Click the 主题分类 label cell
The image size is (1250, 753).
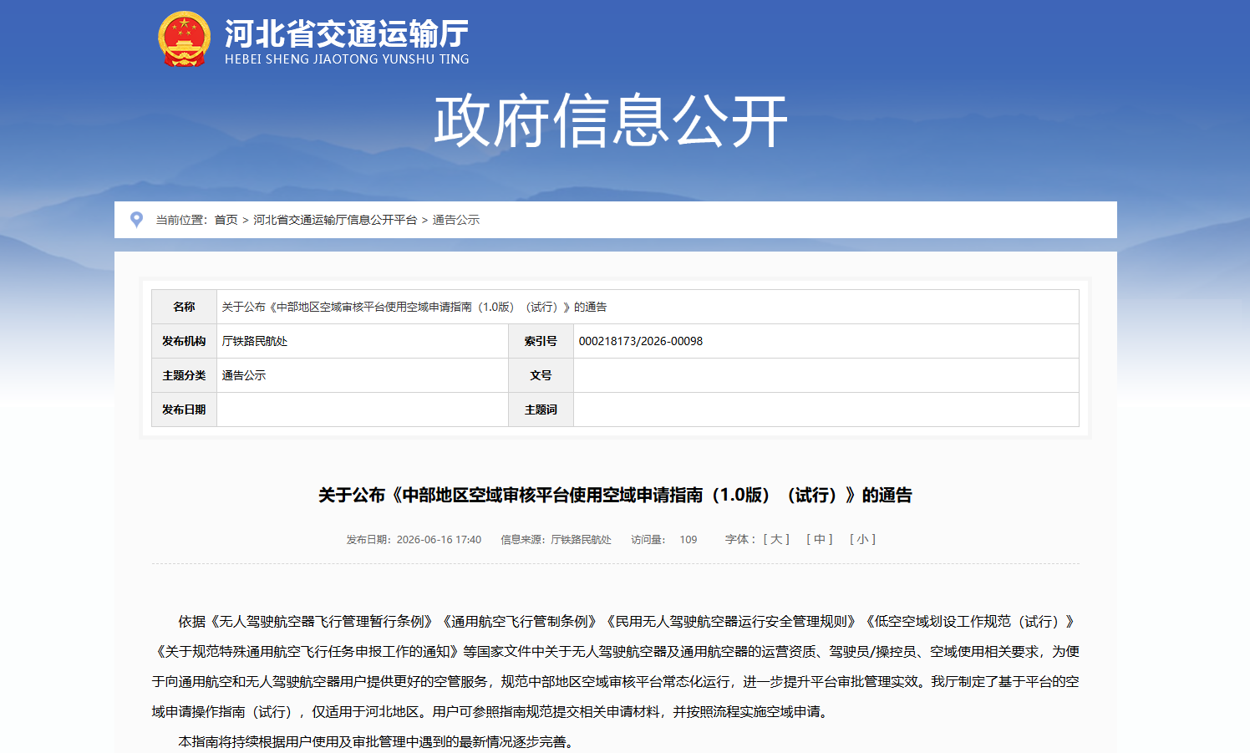tap(184, 375)
